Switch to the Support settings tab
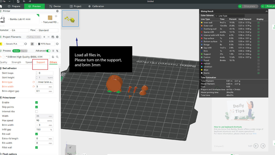Viewport: 275px width, 155px height. pyautogui.click(x=41, y=62)
